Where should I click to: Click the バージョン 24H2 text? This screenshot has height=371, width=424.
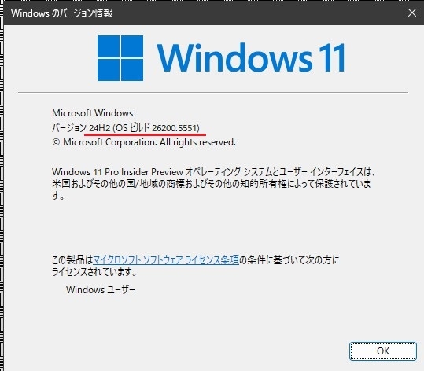[x=81, y=127]
